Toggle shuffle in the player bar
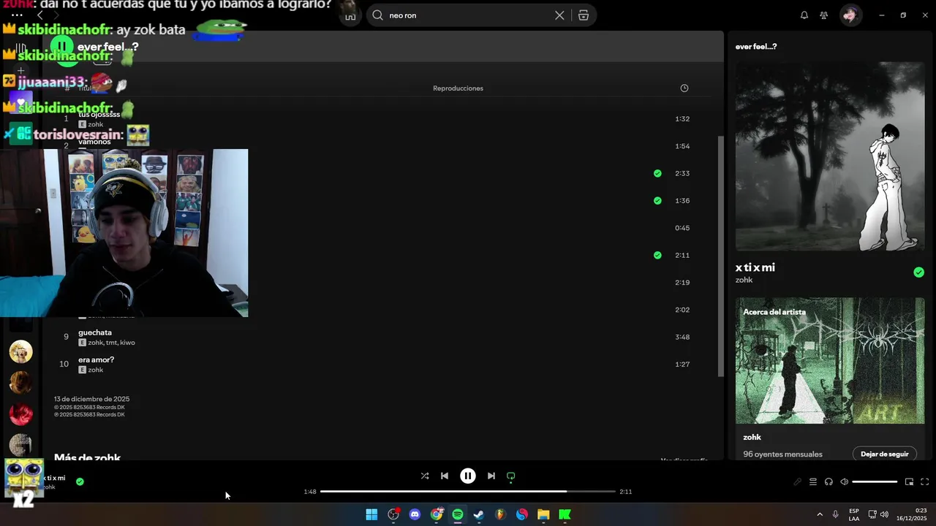 coord(425,476)
